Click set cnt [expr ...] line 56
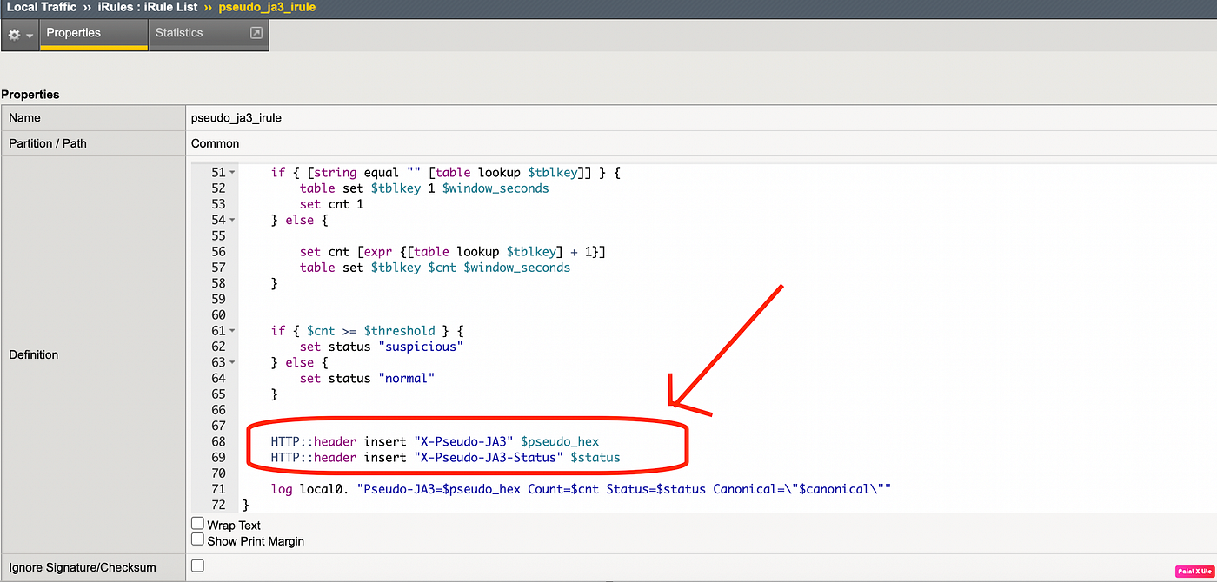1217x582 pixels. pos(452,252)
